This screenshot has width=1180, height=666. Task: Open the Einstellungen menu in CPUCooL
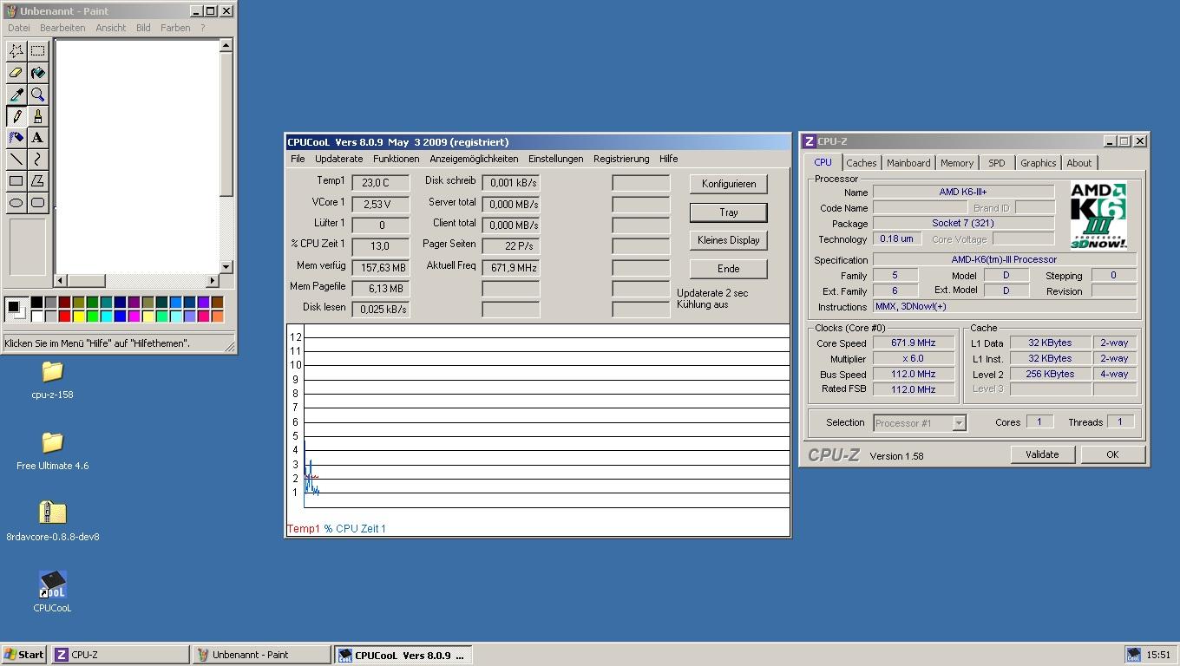pos(555,159)
